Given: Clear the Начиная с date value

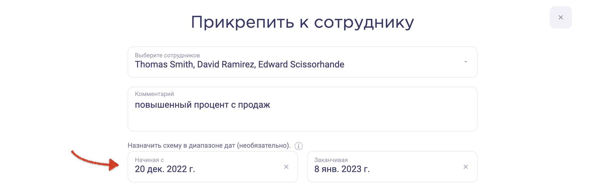Looking at the screenshot, I should click(286, 167).
